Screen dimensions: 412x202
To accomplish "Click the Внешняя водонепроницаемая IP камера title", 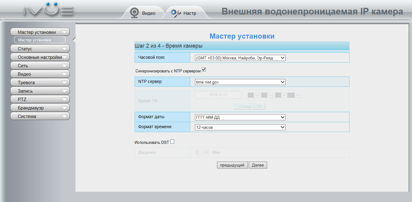I will coord(312,12).
